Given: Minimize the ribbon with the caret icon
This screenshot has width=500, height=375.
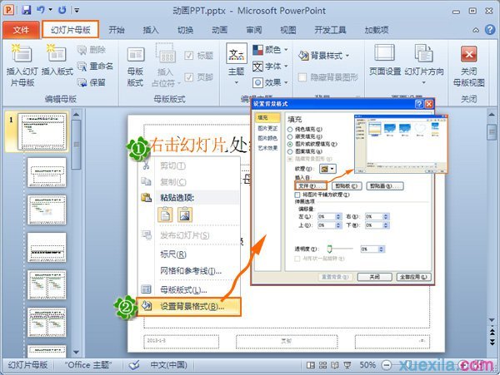Looking at the screenshot, I should point(476,30).
